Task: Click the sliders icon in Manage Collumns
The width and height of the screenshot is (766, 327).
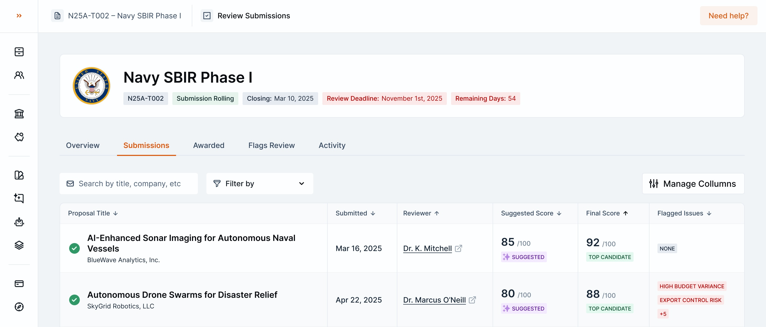Action: pyautogui.click(x=653, y=184)
